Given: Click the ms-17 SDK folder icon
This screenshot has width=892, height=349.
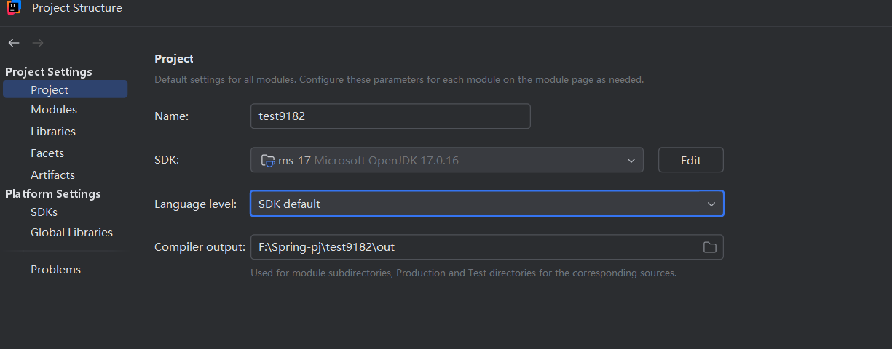Looking at the screenshot, I should [267, 160].
